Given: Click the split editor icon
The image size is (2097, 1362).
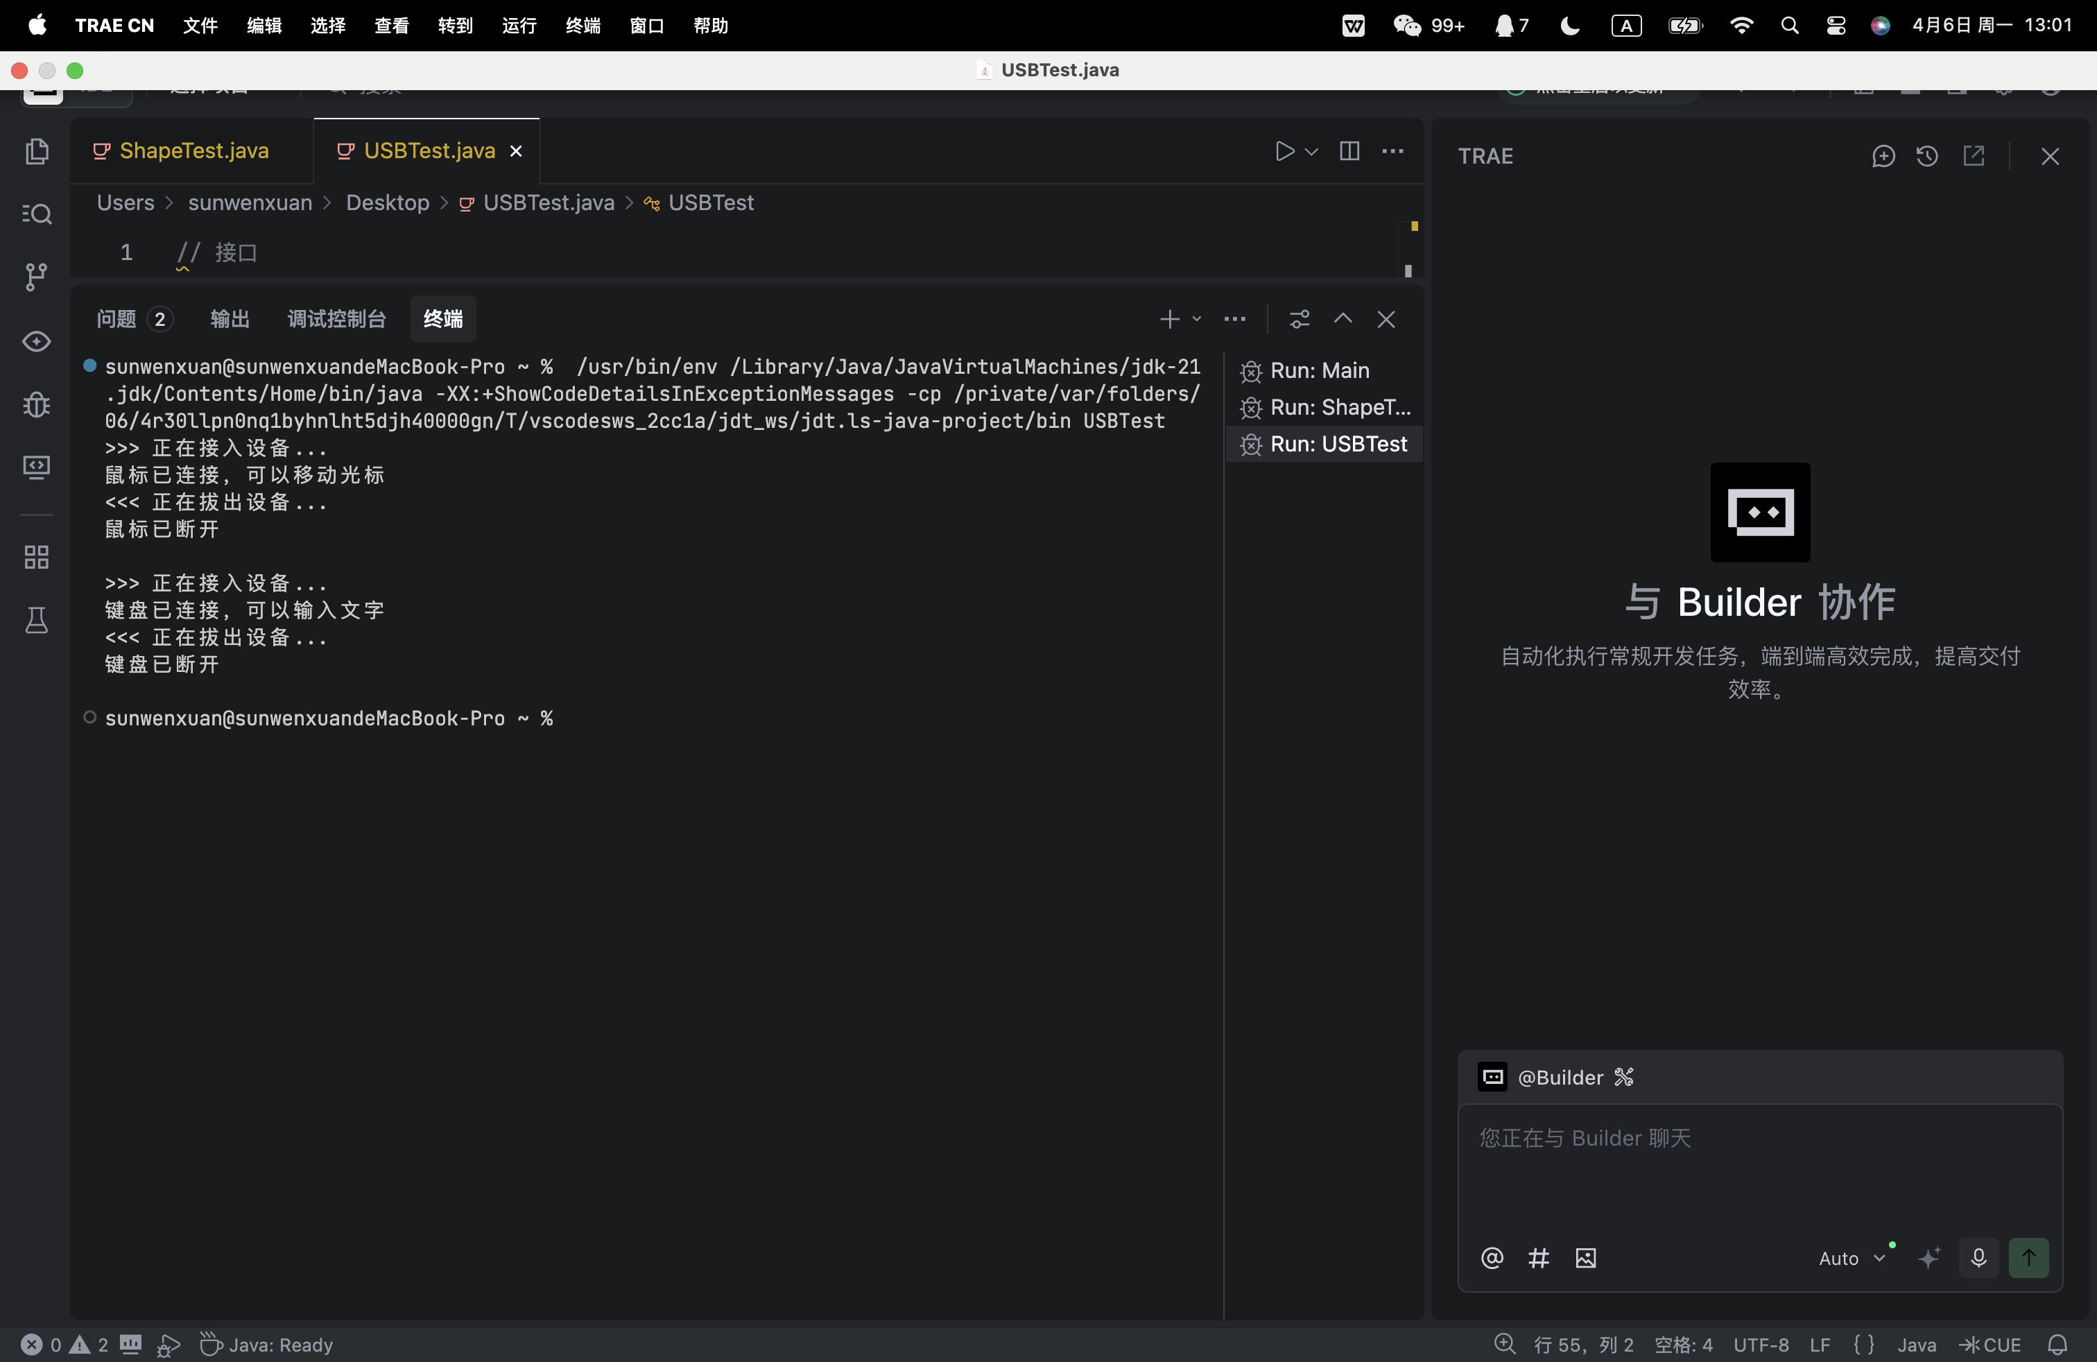Looking at the screenshot, I should pos(1349,152).
